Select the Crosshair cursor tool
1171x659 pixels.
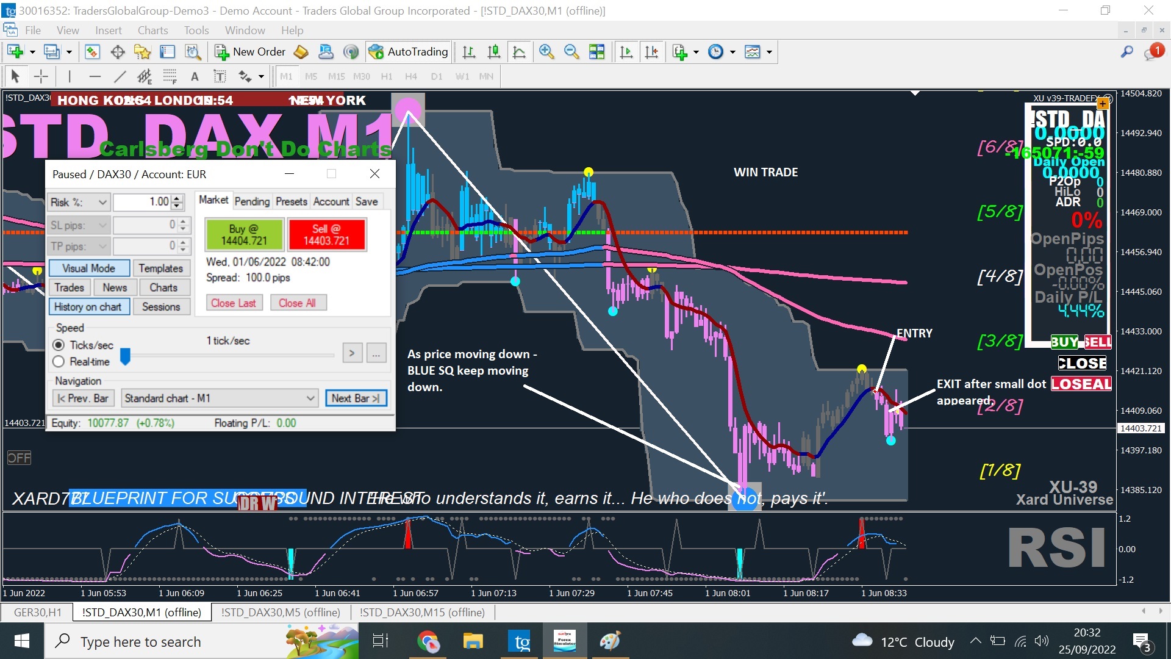pos(41,76)
